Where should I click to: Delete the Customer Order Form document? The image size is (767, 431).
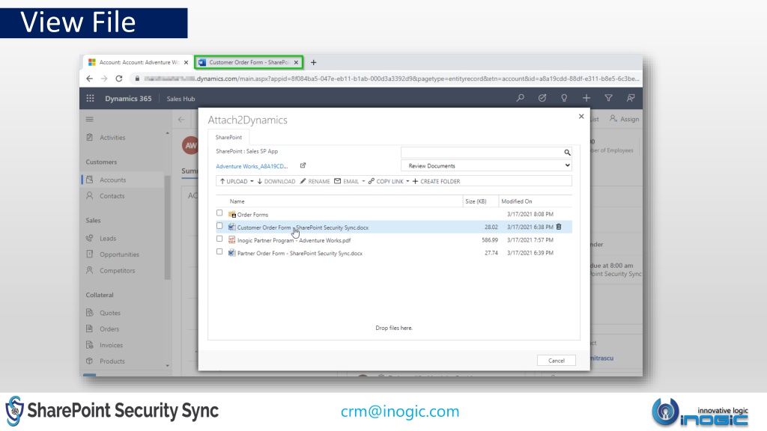point(559,227)
